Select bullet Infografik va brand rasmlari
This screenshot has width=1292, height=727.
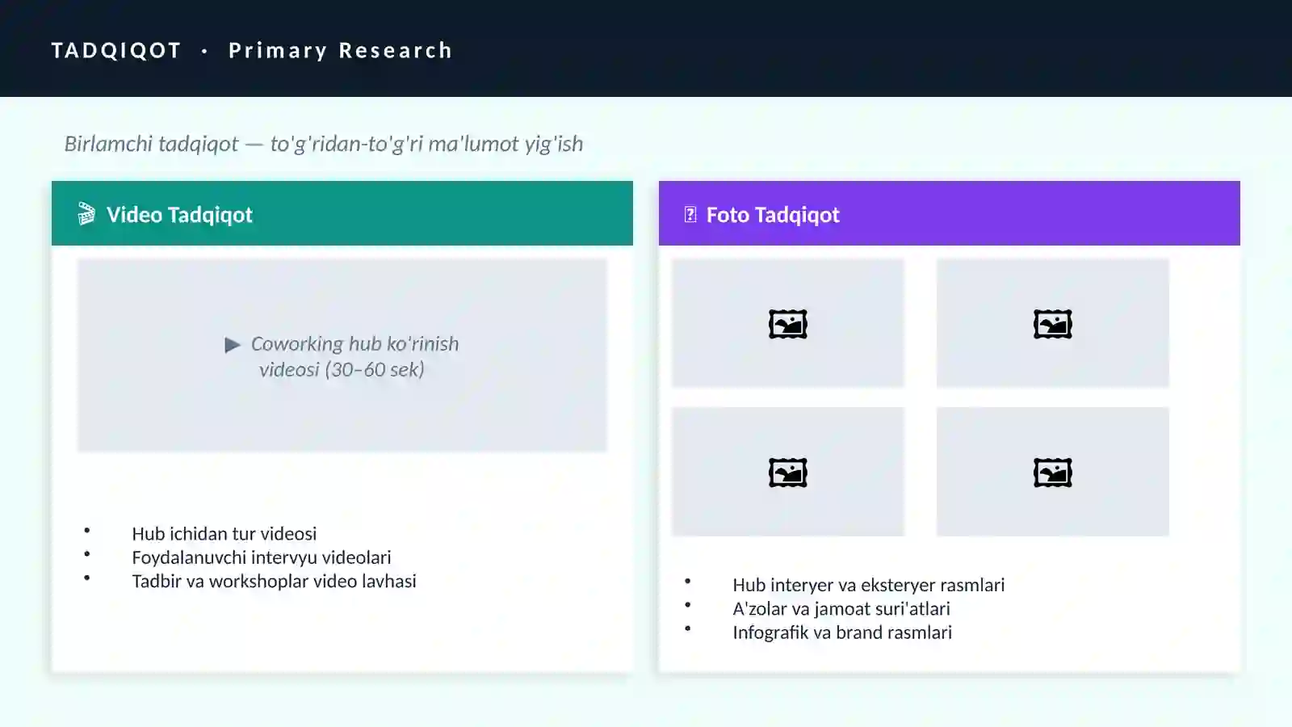[x=842, y=632]
